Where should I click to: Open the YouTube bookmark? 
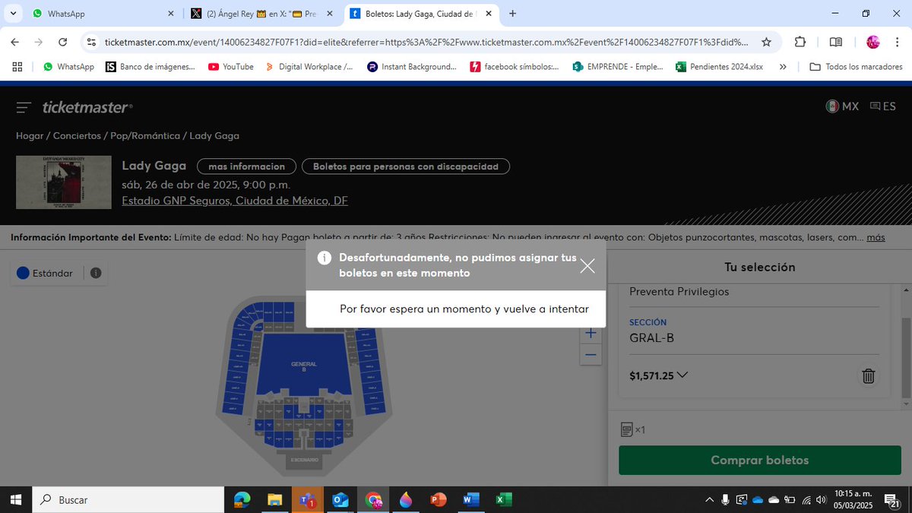point(231,67)
